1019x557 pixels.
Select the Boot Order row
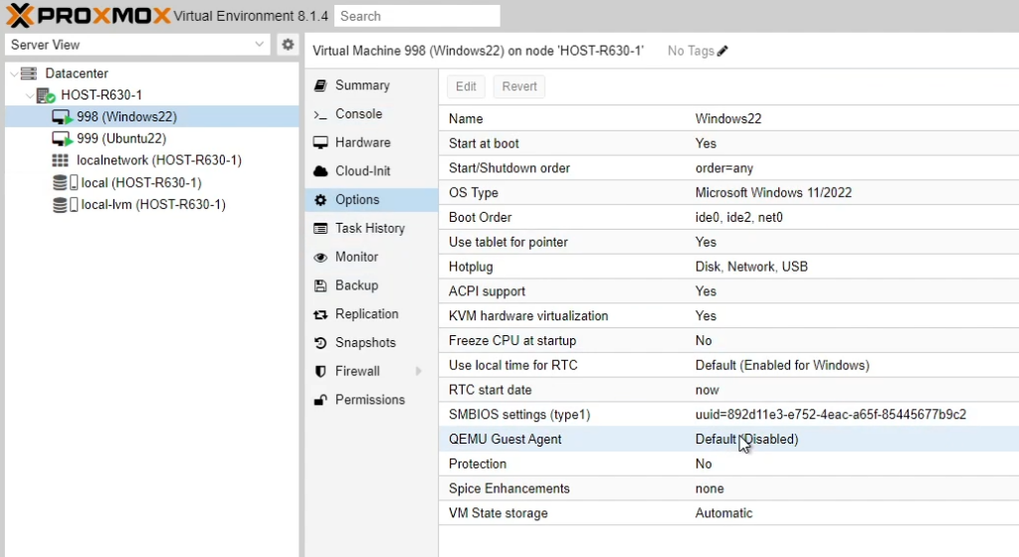click(x=729, y=218)
